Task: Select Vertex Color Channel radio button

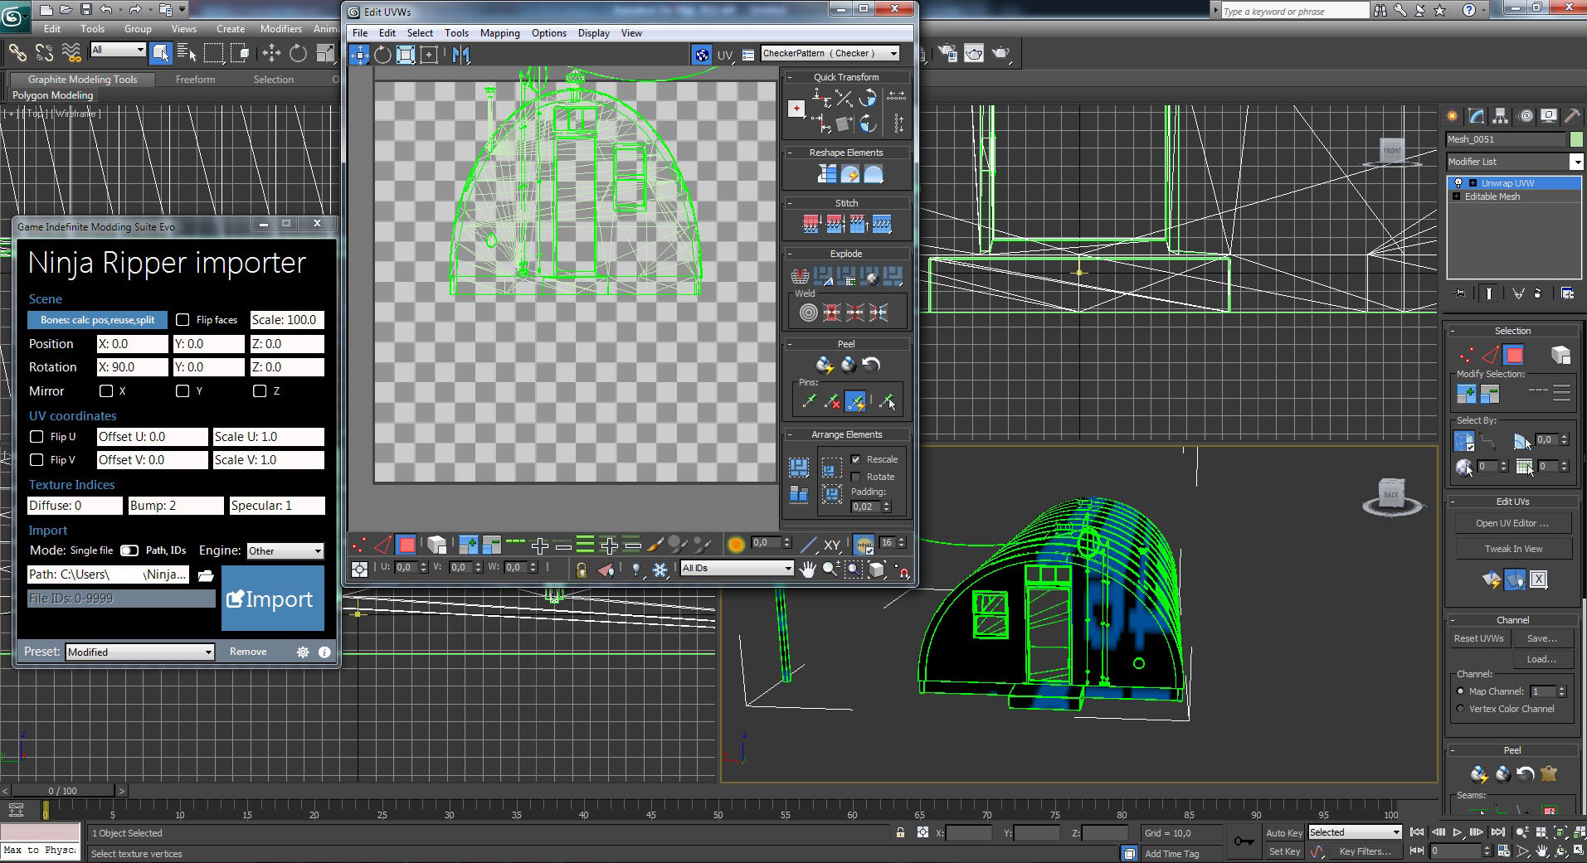Action: click(x=1460, y=709)
